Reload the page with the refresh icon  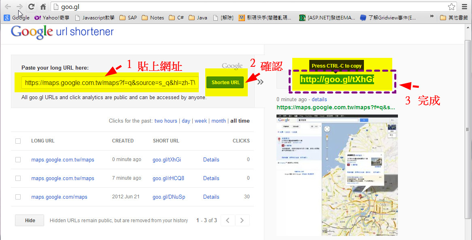31,6
